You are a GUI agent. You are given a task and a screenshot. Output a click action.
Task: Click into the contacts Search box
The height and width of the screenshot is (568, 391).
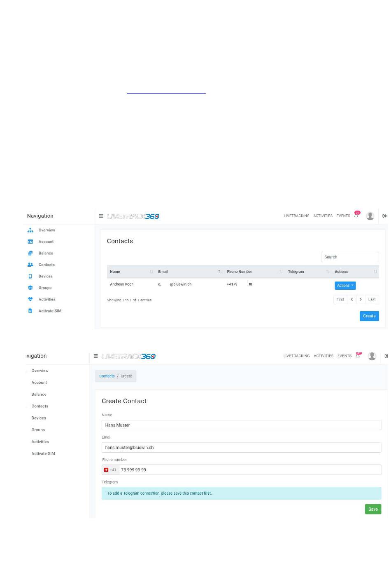click(x=350, y=257)
